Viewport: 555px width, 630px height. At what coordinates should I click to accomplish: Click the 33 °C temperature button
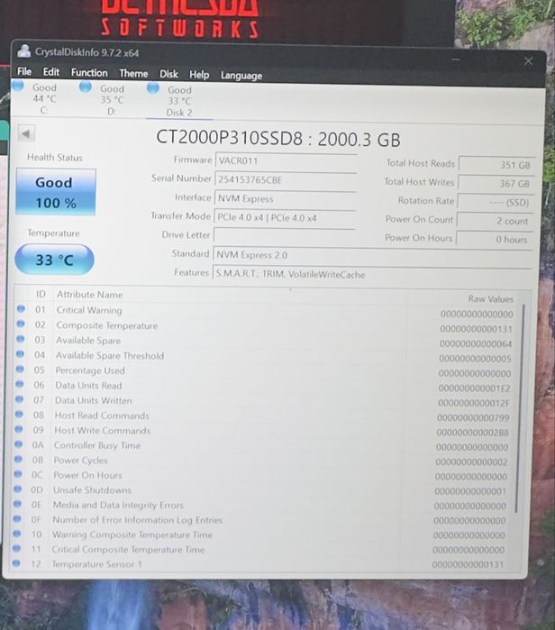pos(54,260)
